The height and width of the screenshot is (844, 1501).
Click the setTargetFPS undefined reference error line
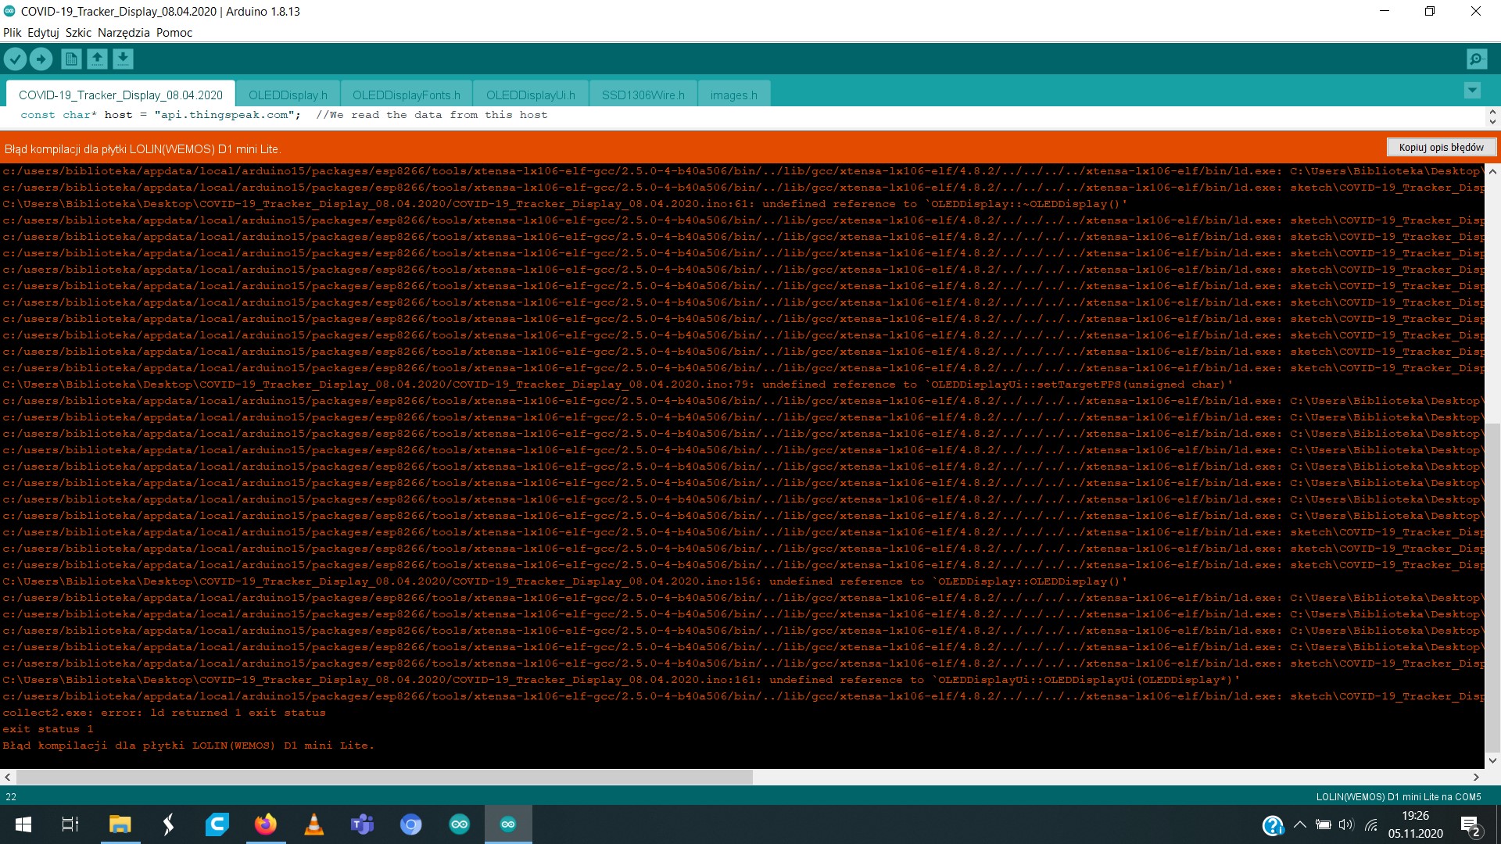tap(618, 384)
